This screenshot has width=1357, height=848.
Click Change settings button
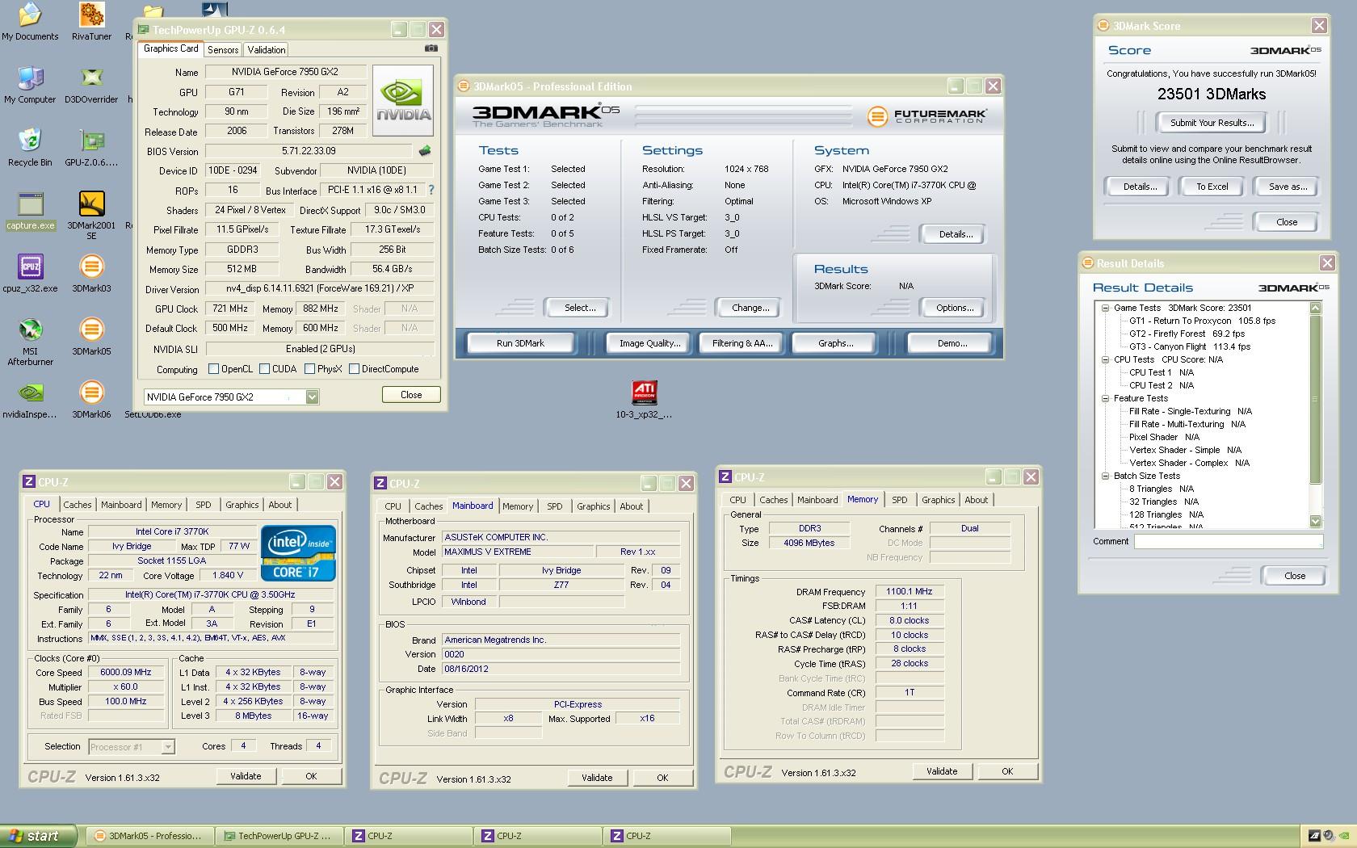[x=750, y=308]
